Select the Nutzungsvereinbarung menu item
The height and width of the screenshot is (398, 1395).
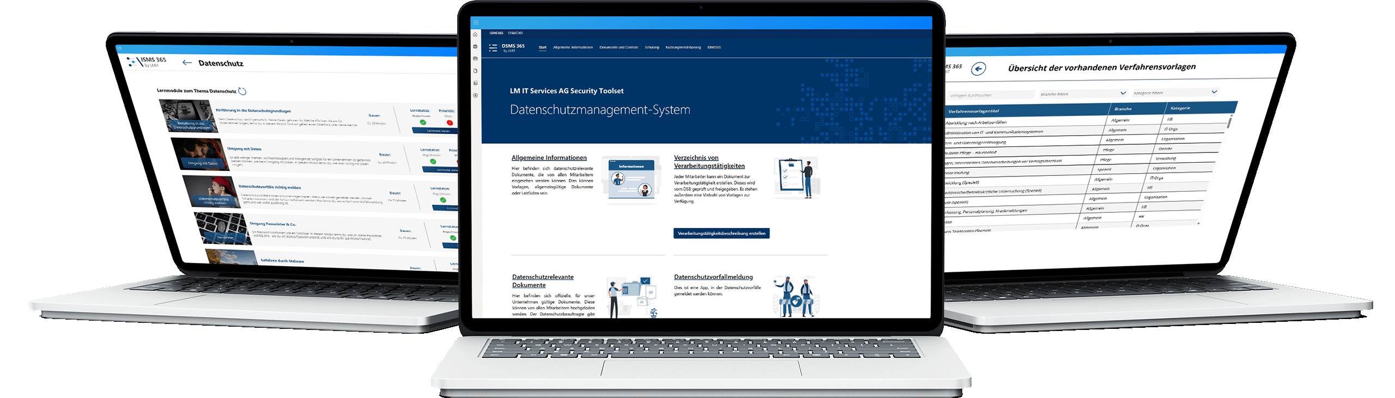pyautogui.click(x=683, y=47)
